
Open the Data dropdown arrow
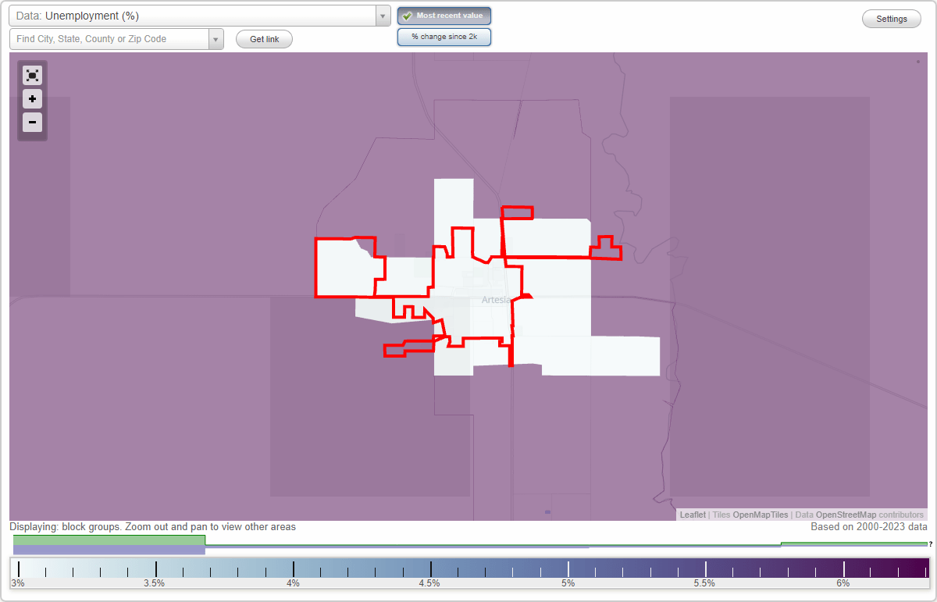[382, 15]
